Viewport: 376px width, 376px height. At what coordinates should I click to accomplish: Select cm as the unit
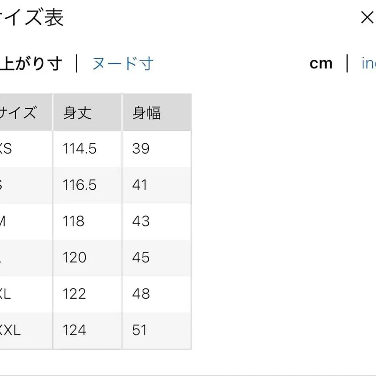(x=321, y=63)
